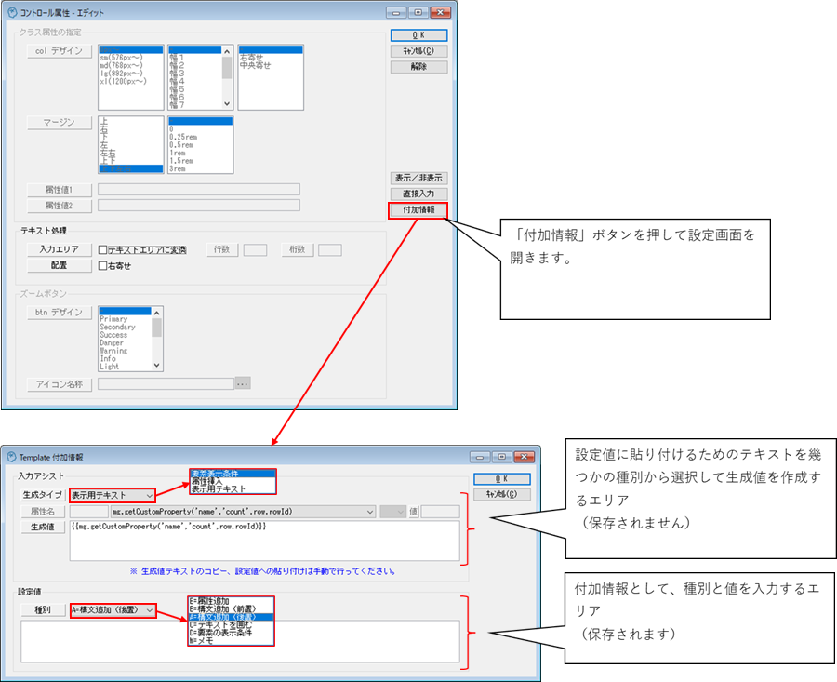Image resolution: width=837 pixels, height=682 pixels.
Task: Click the browse button beside アイコン名称 field
Action: click(x=243, y=383)
